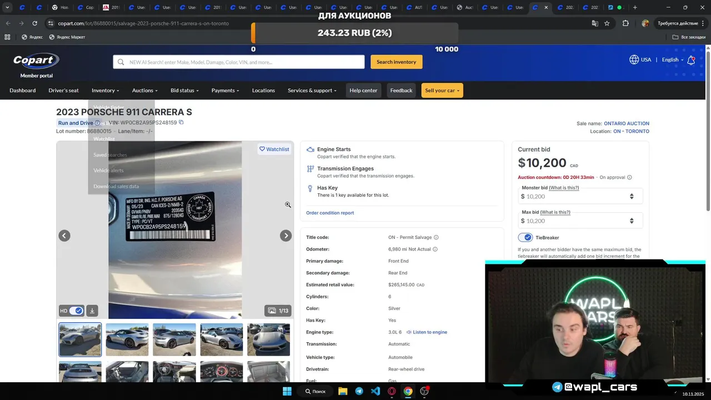
Task: Expand Services & support dropdown
Action: [312, 91]
